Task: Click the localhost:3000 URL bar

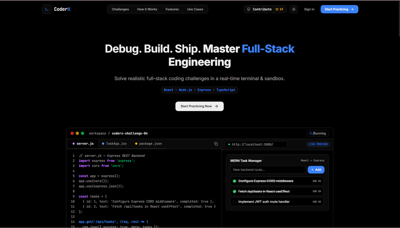Action: 256,144
